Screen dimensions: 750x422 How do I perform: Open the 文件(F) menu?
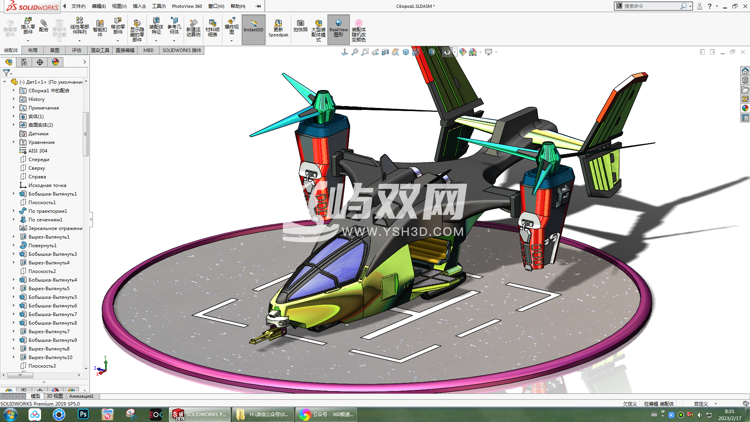point(78,6)
